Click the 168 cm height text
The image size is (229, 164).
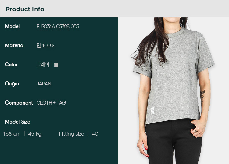coord(12,134)
